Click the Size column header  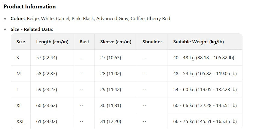click(x=21, y=42)
